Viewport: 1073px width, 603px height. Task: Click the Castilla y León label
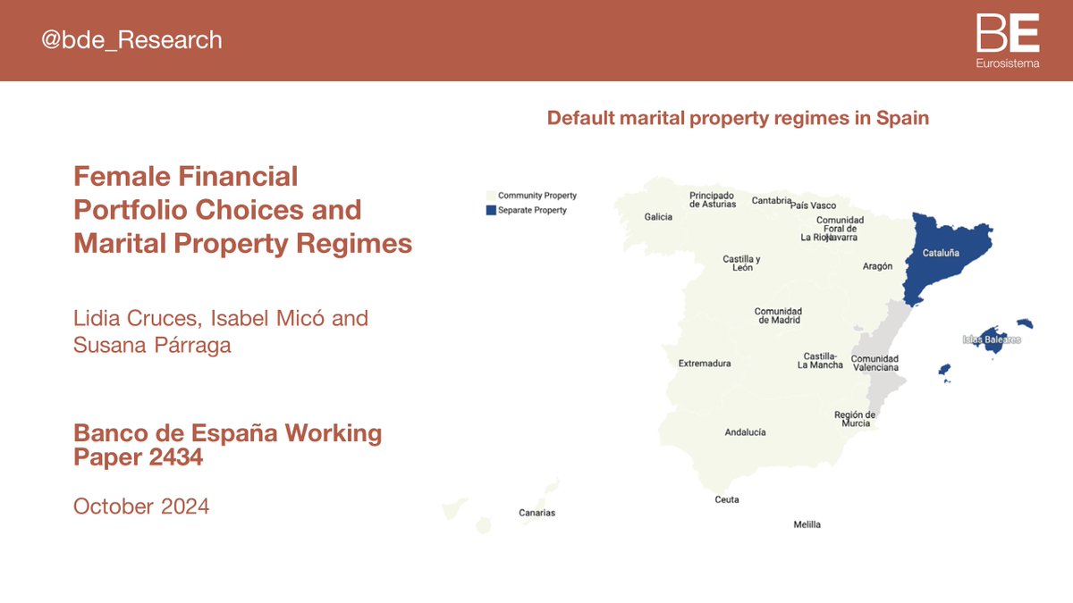tap(742, 264)
